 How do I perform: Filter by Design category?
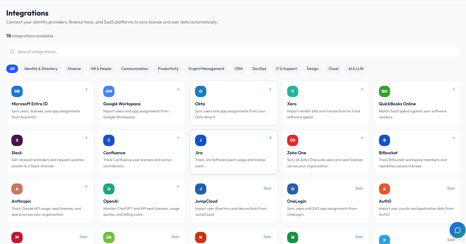(313, 69)
